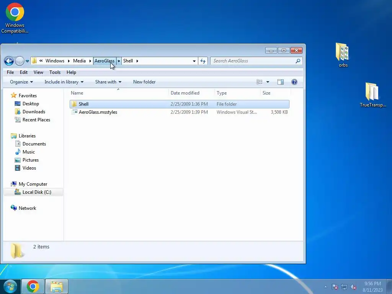Viewport: 392px width, 294px height.
Task: Open the view options dropdown arrow
Action: 268,82
